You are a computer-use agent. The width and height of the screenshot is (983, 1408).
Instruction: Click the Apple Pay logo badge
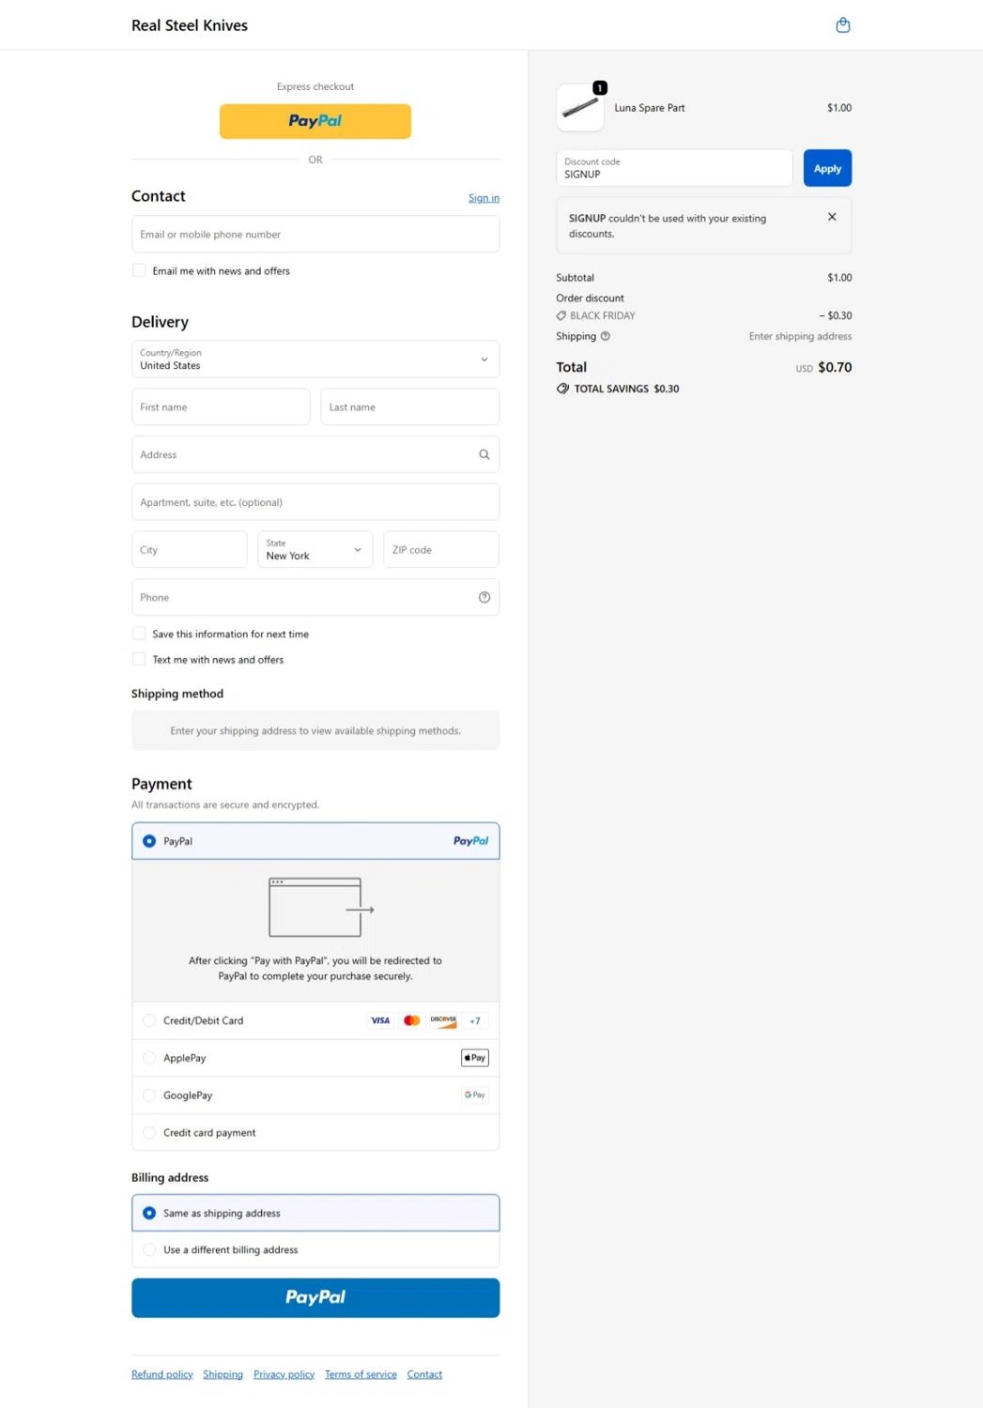coord(475,1058)
